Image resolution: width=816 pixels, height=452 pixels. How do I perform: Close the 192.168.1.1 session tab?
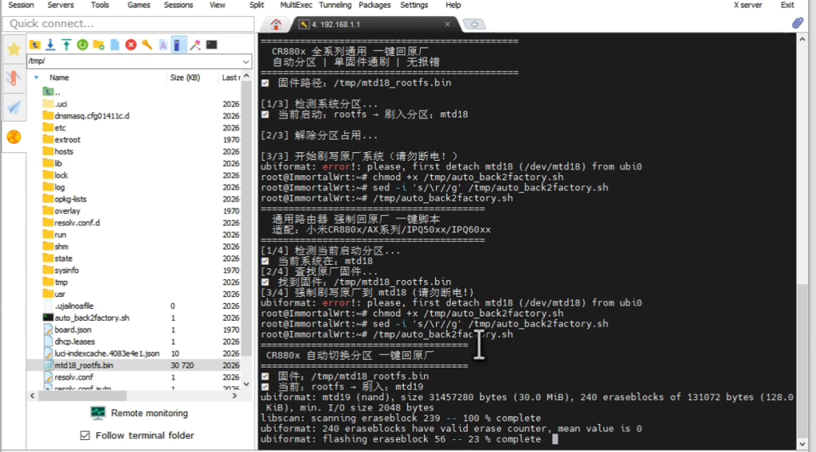pyautogui.click(x=448, y=24)
